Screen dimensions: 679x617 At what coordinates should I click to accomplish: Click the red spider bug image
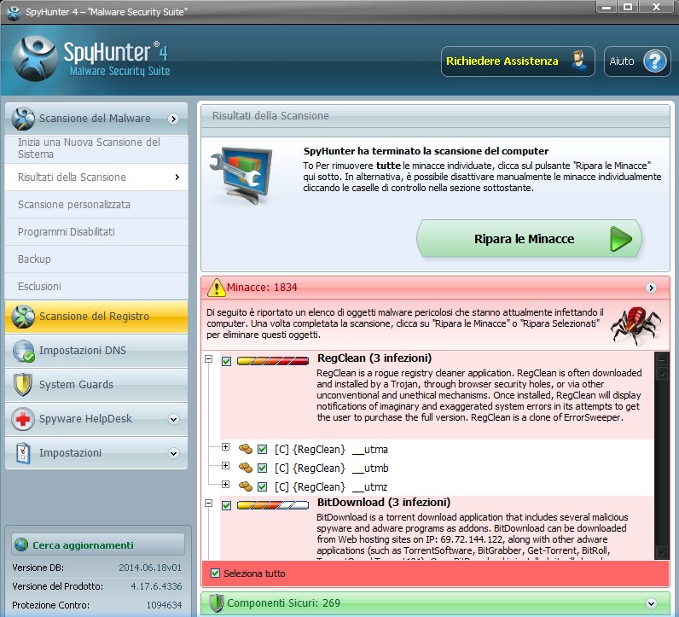tap(635, 326)
